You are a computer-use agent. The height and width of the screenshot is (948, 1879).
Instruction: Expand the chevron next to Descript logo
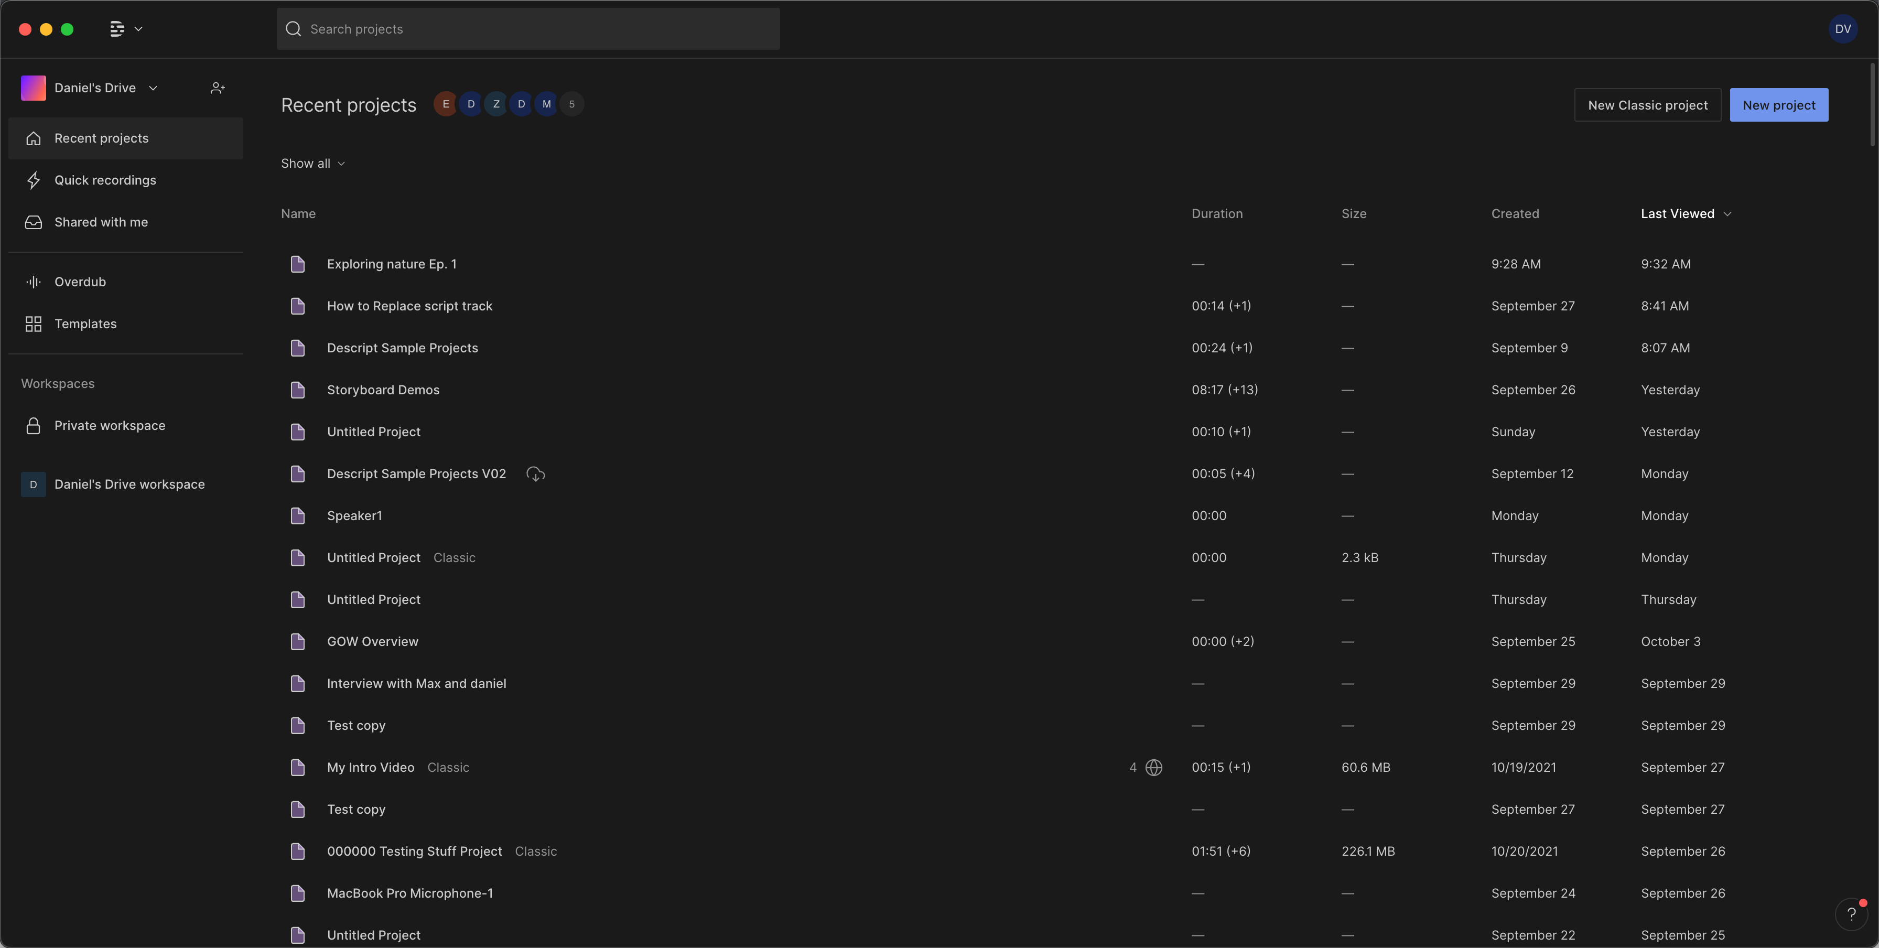(x=138, y=29)
